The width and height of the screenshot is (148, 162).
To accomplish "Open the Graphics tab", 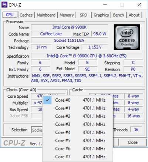I will point(101,15).
